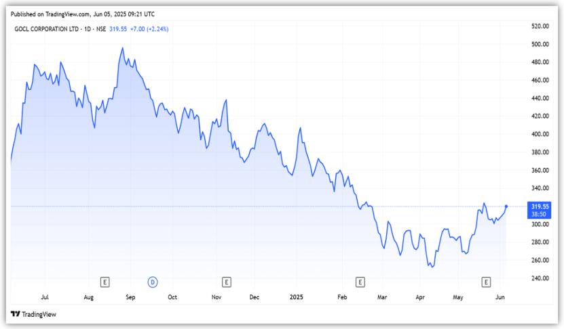
Task: Click the earnings E marker near May
Action: [x=486, y=281]
